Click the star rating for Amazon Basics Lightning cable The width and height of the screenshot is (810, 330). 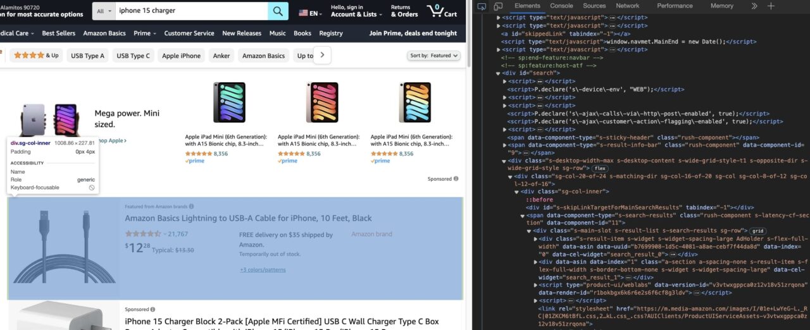click(x=144, y=234)
